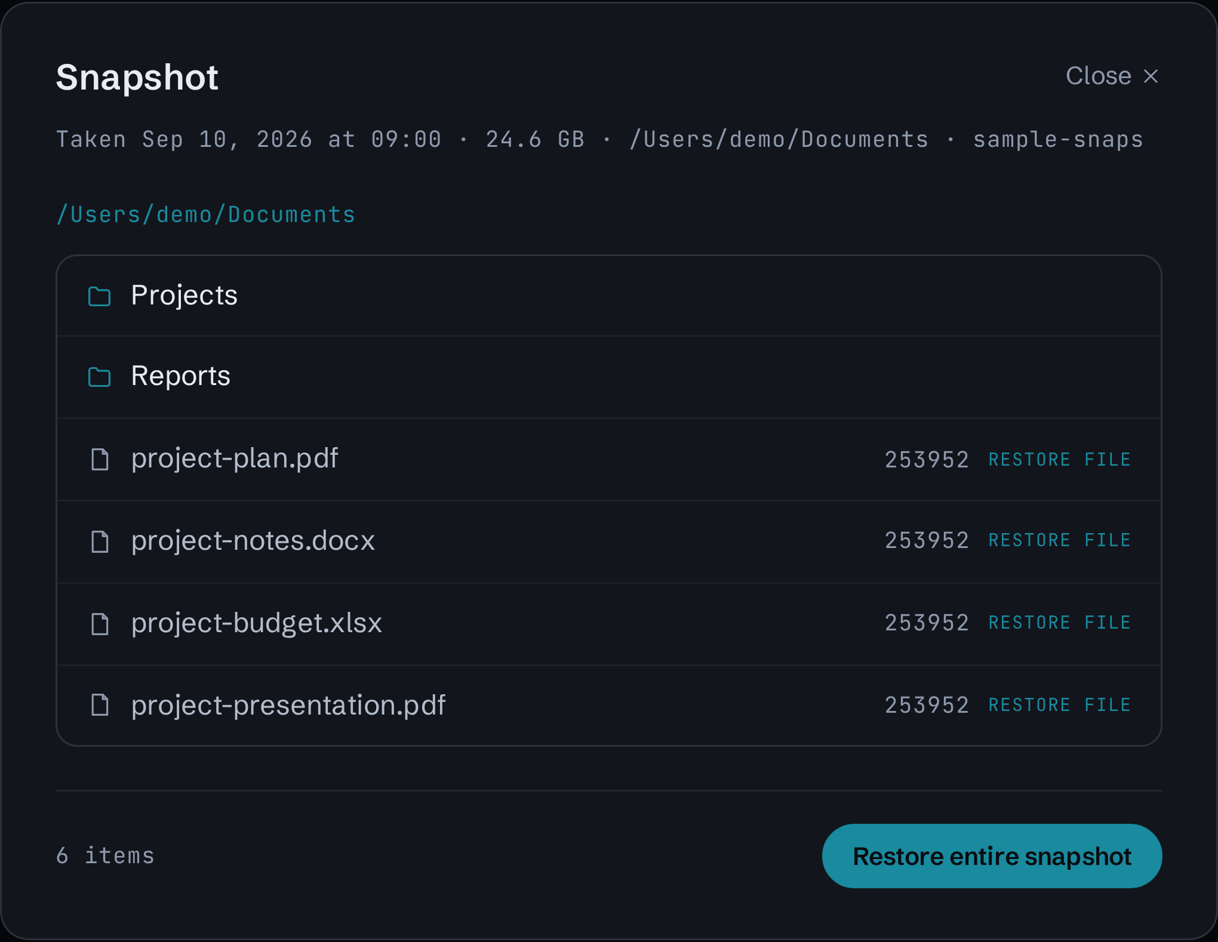
Task: Click the '6 items' count text
Action: [x=105, y=855]
